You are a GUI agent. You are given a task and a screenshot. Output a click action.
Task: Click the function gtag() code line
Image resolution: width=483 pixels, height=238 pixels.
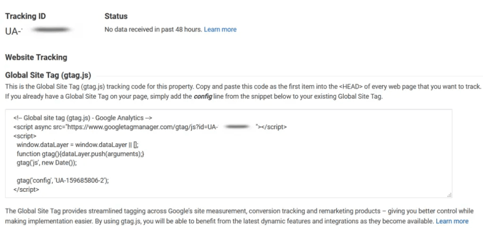(x=80, y=154)
